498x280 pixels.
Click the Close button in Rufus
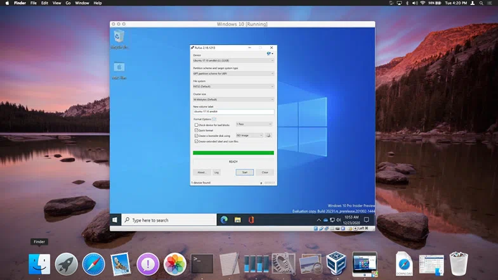(265, 172)
